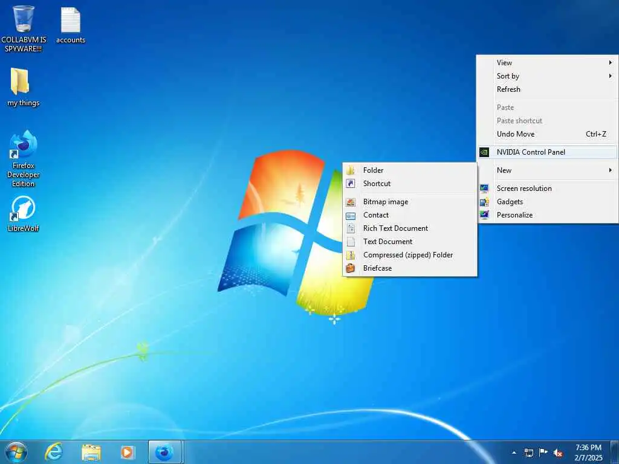The image size is (619, 464).
Task: Click the Shortcut arrow icon in the submenu
Action: pos(351,184)
